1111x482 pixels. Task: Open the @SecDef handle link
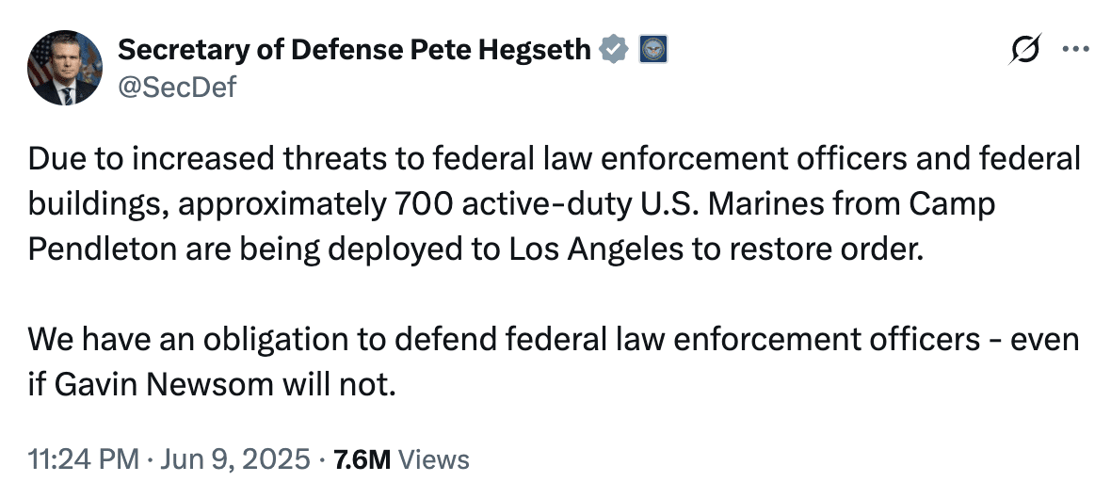tap(177, 88)
